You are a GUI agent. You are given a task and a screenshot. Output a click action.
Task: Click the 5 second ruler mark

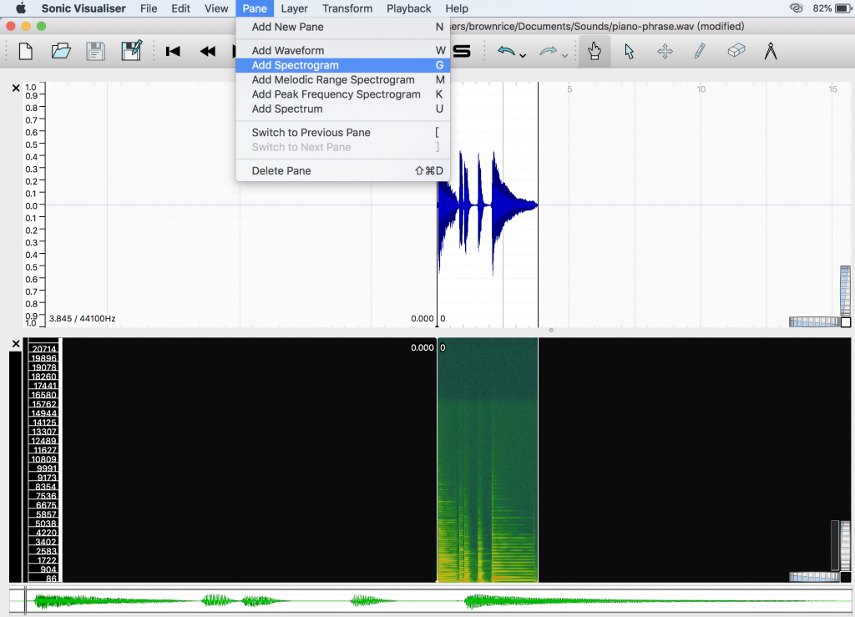(x=569, y=89)
